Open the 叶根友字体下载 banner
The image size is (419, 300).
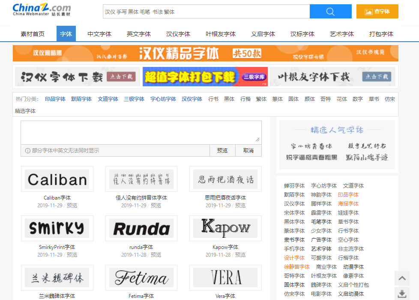pyautogui.click(x=333, y=77)
